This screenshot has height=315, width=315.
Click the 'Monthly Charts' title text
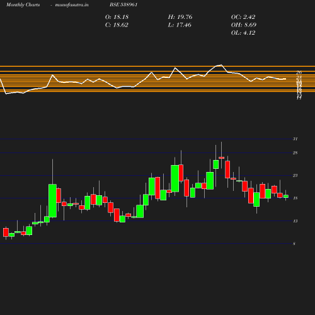click(23, 4)
